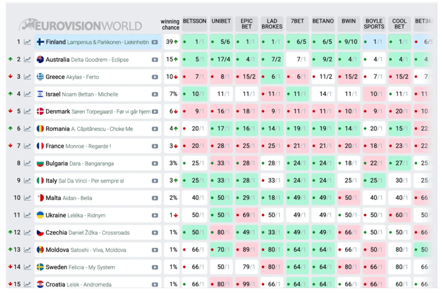This screenshot has height=294, width=447.
Task: Click Epic Bet odds 69/1 for Ukraine
Action: (x=247, y=215)
